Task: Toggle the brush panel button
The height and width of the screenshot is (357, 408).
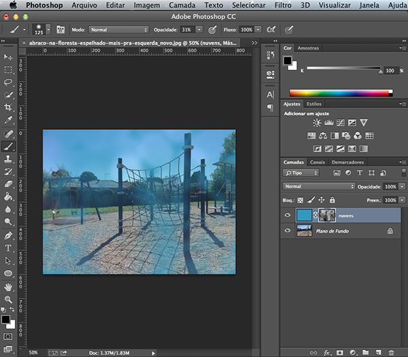Action: pos(61,29)
